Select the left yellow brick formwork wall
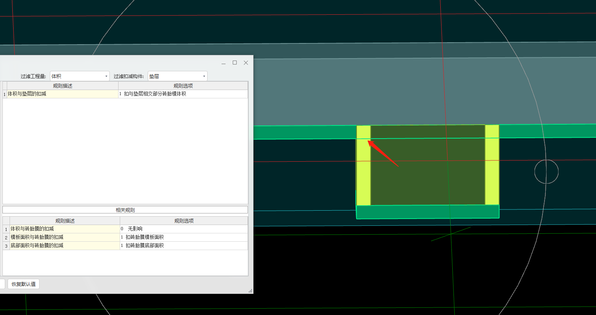 [363, 165]
